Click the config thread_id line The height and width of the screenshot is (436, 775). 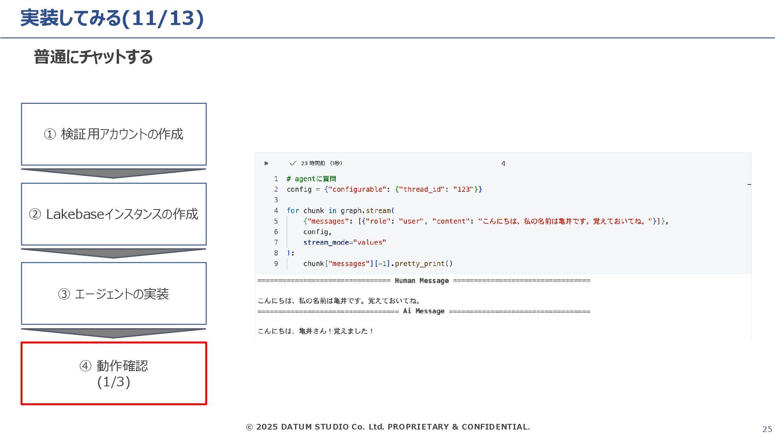384,189
